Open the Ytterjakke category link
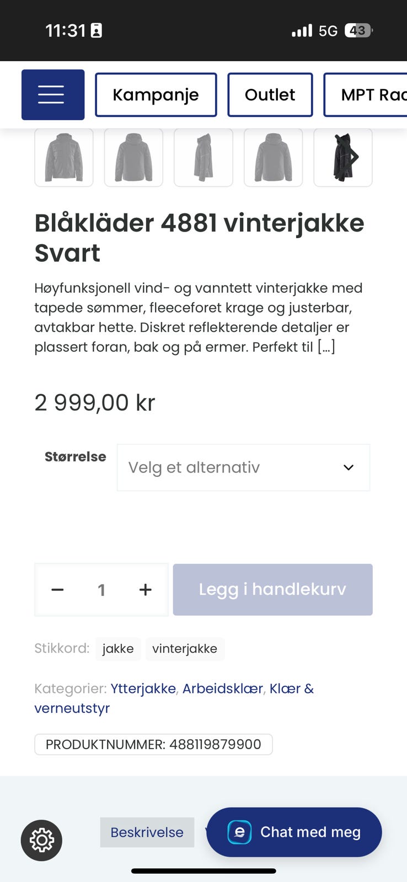 (x=143, y=689)
